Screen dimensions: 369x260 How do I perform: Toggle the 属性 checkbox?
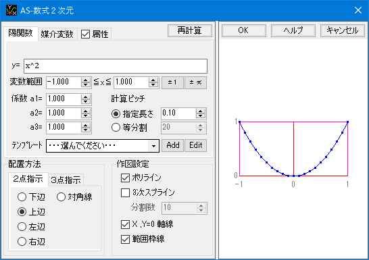pos(85,34)
